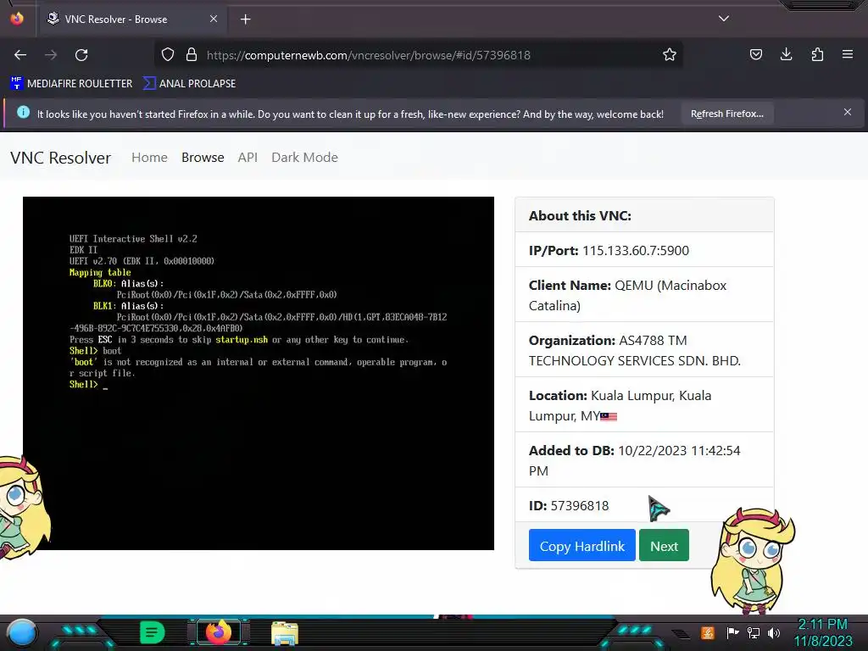Screen dimensions: 868x651
Task: Click the Added to DB date text
Action: [x=634, y=460]
